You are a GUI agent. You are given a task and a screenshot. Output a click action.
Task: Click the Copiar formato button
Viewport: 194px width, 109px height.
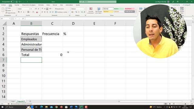pos(10,13)
